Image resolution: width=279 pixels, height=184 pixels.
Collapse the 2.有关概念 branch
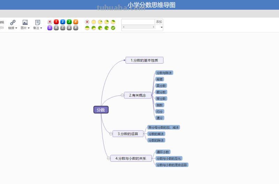[122, 95]
